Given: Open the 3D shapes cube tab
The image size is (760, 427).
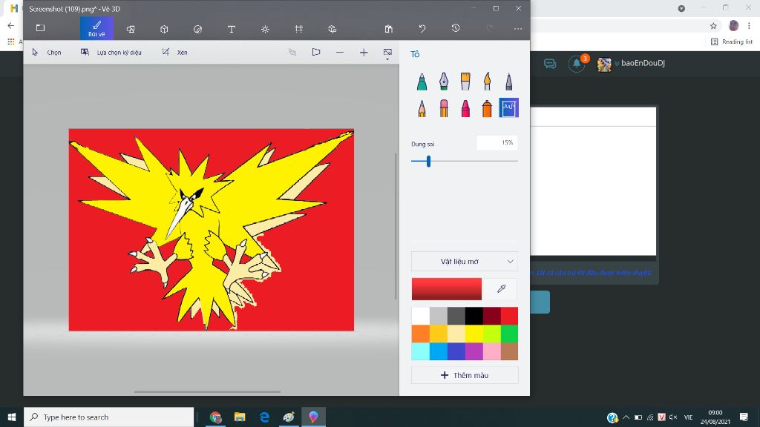Looking at the screenshot, I should [164, 29].
